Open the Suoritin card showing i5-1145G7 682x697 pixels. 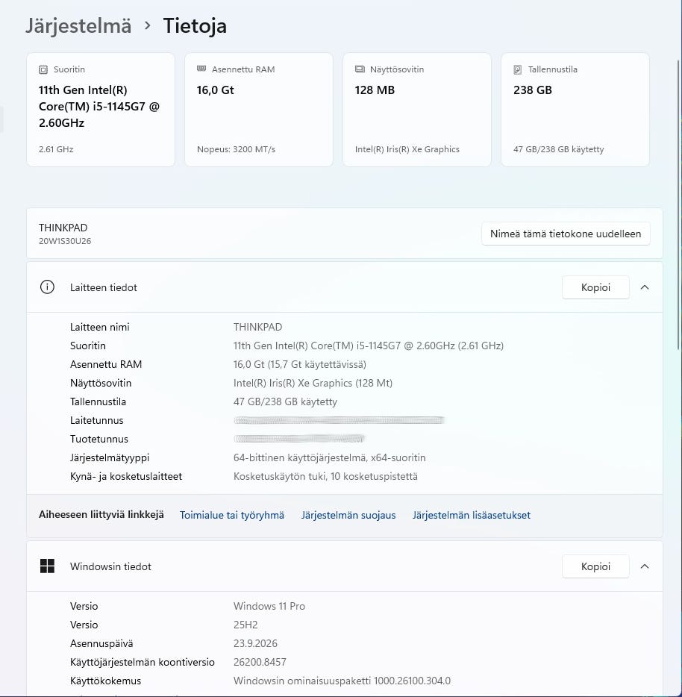pyautogui.click(x=101, y=110)
